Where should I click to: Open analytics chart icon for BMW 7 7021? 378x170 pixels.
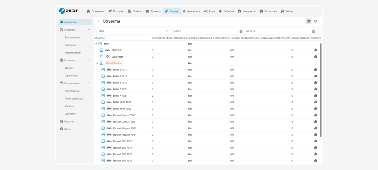[x=315, y=96]
